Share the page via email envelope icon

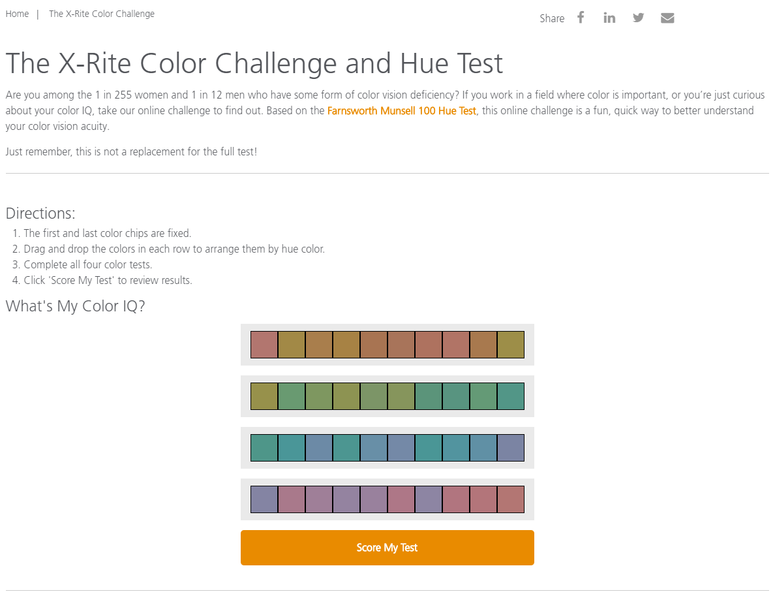pos(667,18)
